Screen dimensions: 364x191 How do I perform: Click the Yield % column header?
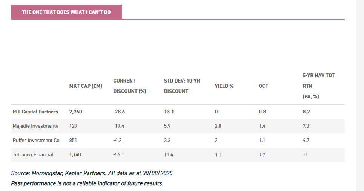224,86
